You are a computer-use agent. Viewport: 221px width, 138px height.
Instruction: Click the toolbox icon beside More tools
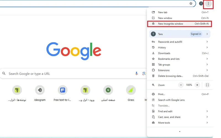point(153,123)
